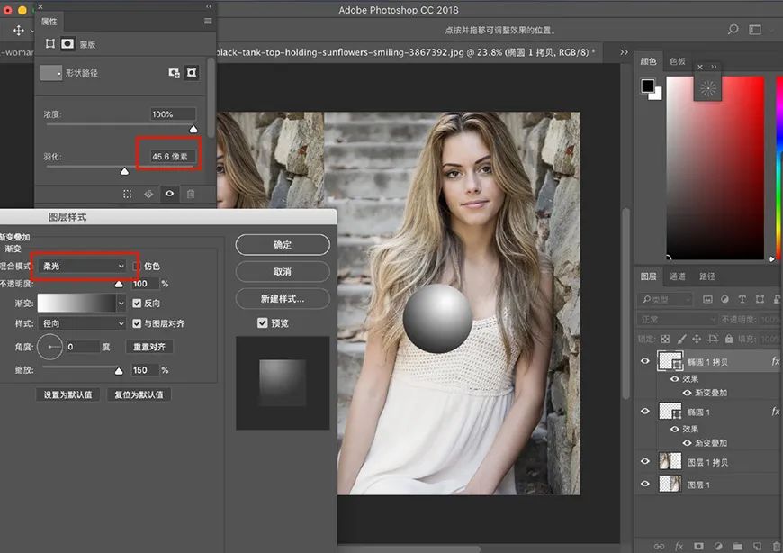Click the add pixel mask icon
Image resolution: width=783 pixels, height=553 pixels.
[175, 73]
